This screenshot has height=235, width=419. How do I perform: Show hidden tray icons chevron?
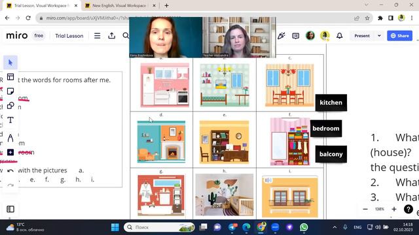coord(335,227)
